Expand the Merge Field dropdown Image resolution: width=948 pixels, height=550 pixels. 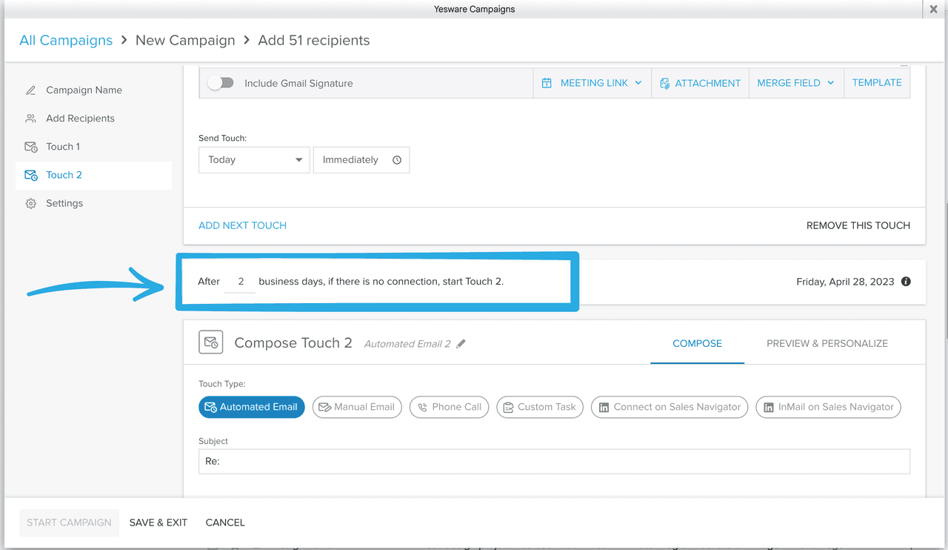pos(795,82)
